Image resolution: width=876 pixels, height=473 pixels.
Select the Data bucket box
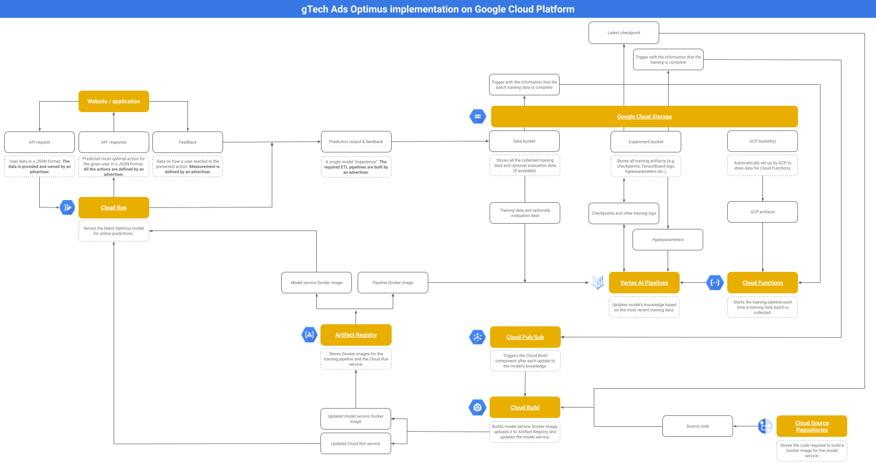tap(524, 141)
